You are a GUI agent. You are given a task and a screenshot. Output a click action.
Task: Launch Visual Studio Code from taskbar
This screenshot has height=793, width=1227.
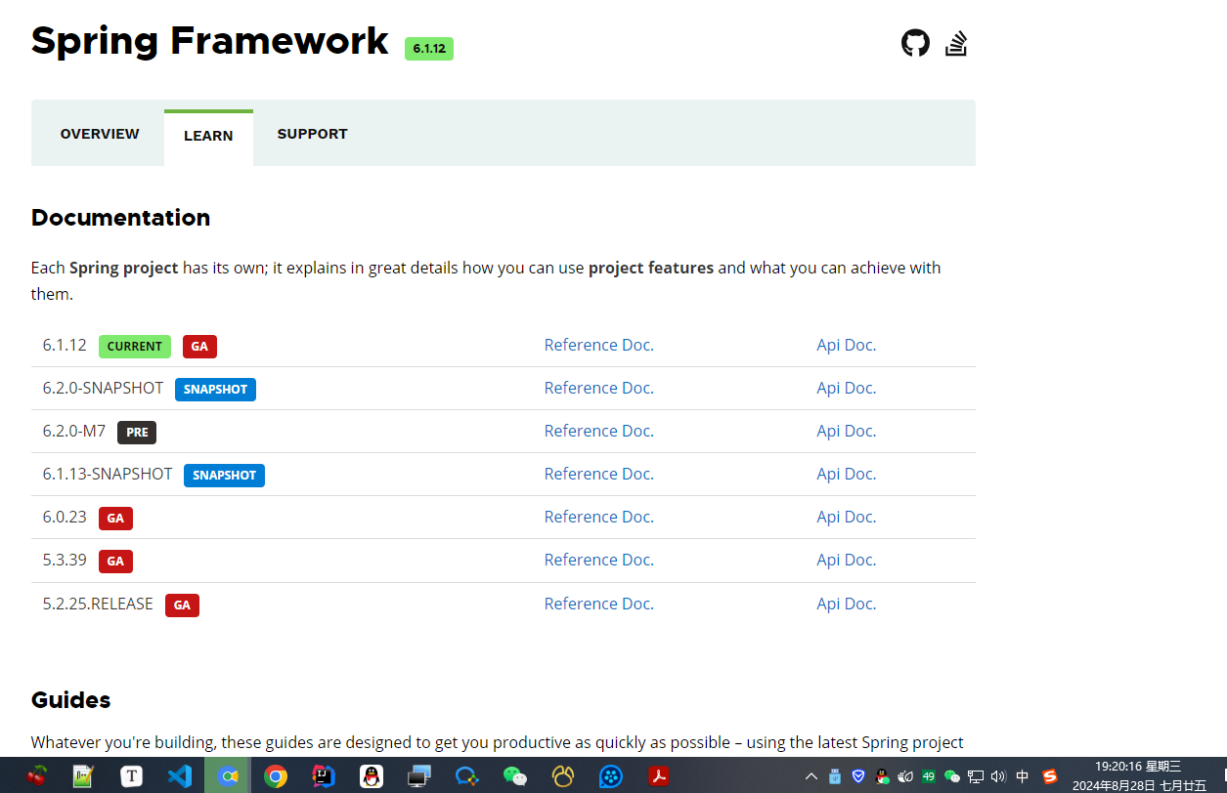[179, 776]
